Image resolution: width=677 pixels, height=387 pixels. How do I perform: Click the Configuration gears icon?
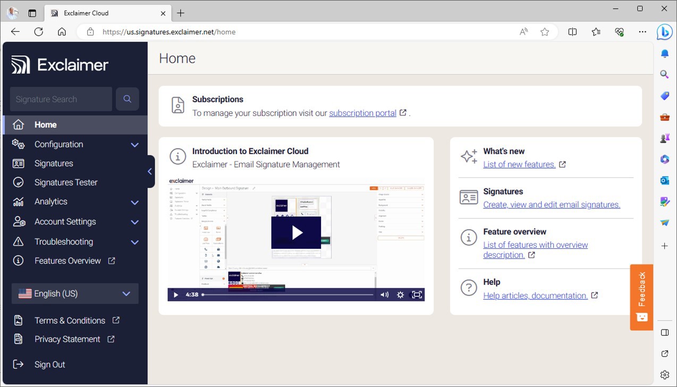(x=19, y=145)
